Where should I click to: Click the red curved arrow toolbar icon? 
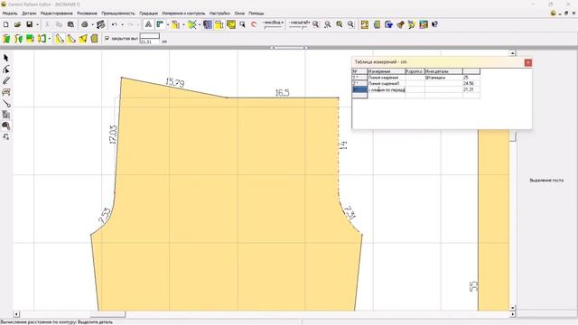click(254, 24)
